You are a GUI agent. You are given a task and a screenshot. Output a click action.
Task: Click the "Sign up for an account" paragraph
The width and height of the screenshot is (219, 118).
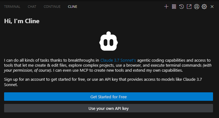pos(103,82)
